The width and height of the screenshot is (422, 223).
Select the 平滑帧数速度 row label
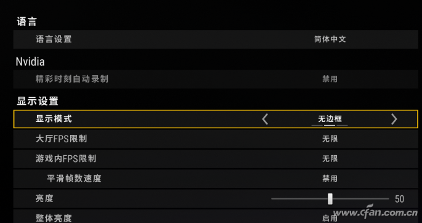(x=74, y=179)
